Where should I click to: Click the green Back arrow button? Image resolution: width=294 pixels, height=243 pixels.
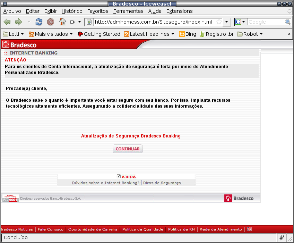(7, 22)
